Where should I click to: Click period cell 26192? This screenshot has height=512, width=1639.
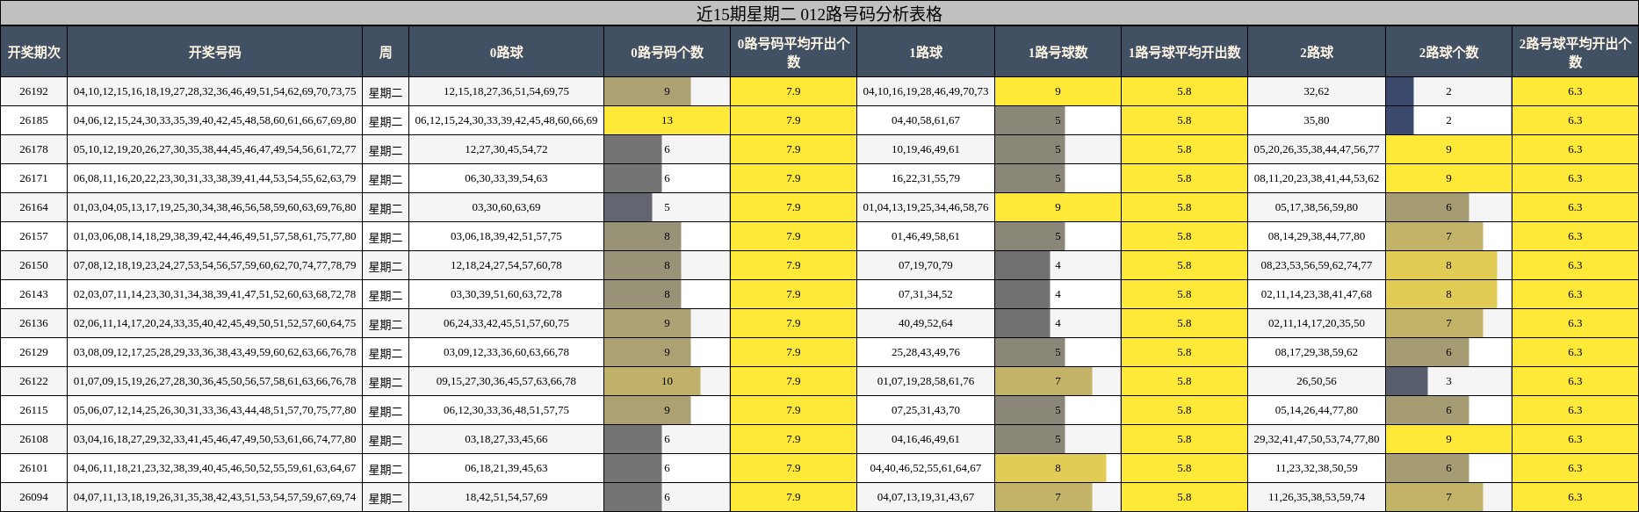33,91
